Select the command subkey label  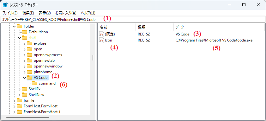point(47,83)
